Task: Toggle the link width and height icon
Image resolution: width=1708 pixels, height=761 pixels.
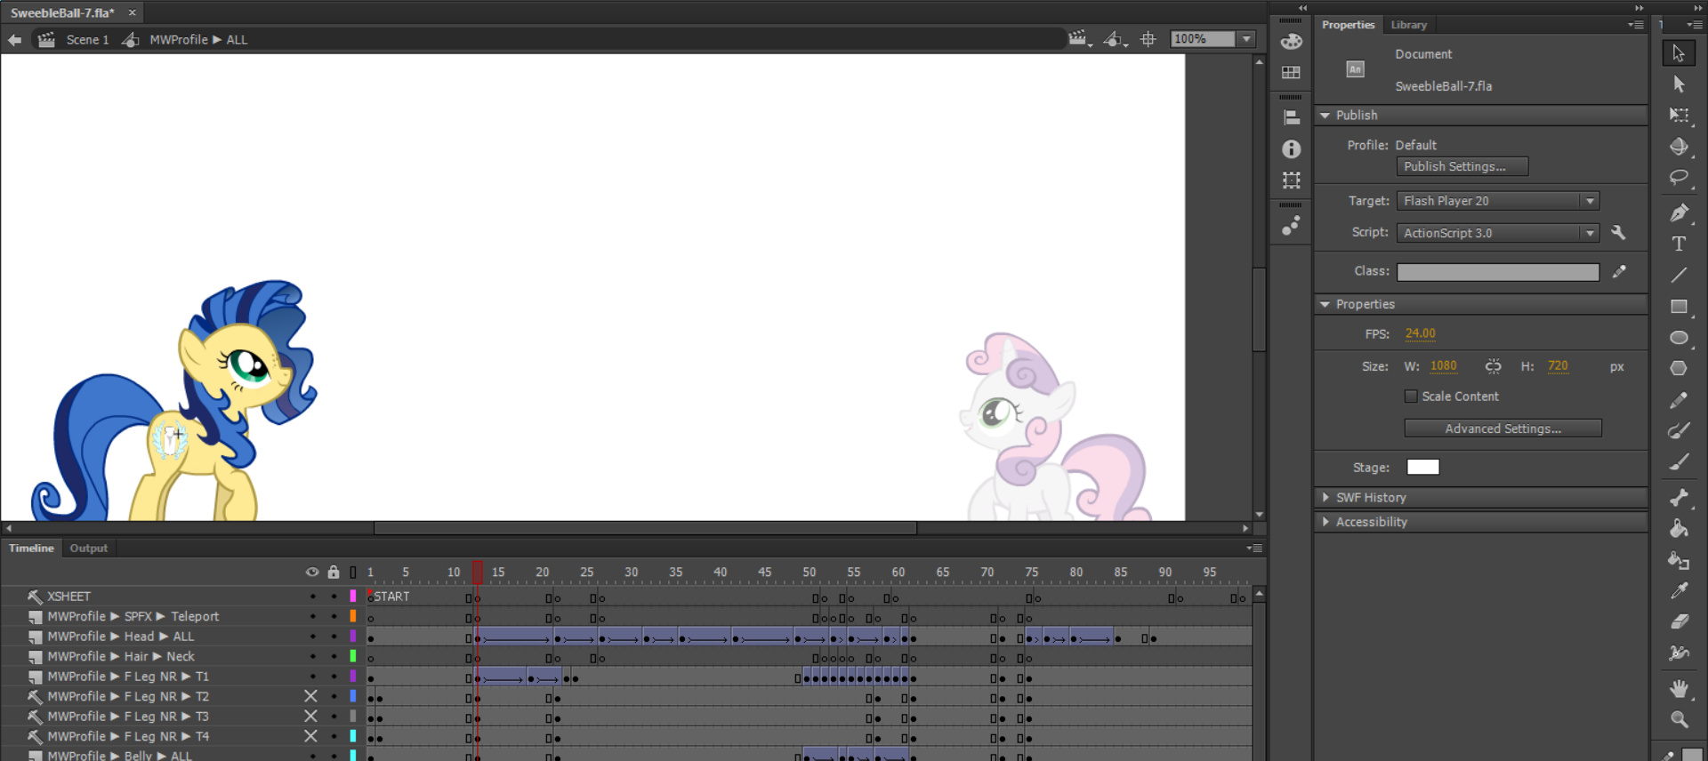Action: tap(1493, 366)
